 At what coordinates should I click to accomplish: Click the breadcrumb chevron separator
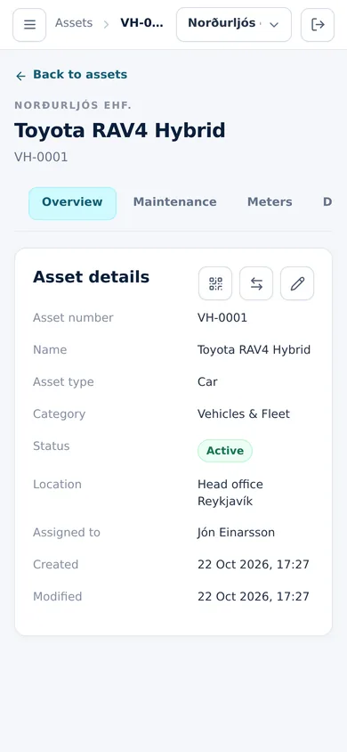pos(106,24)
